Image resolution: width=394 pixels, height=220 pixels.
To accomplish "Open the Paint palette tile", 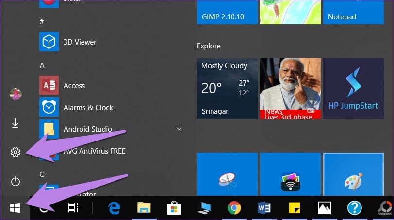I will [353, 174].
